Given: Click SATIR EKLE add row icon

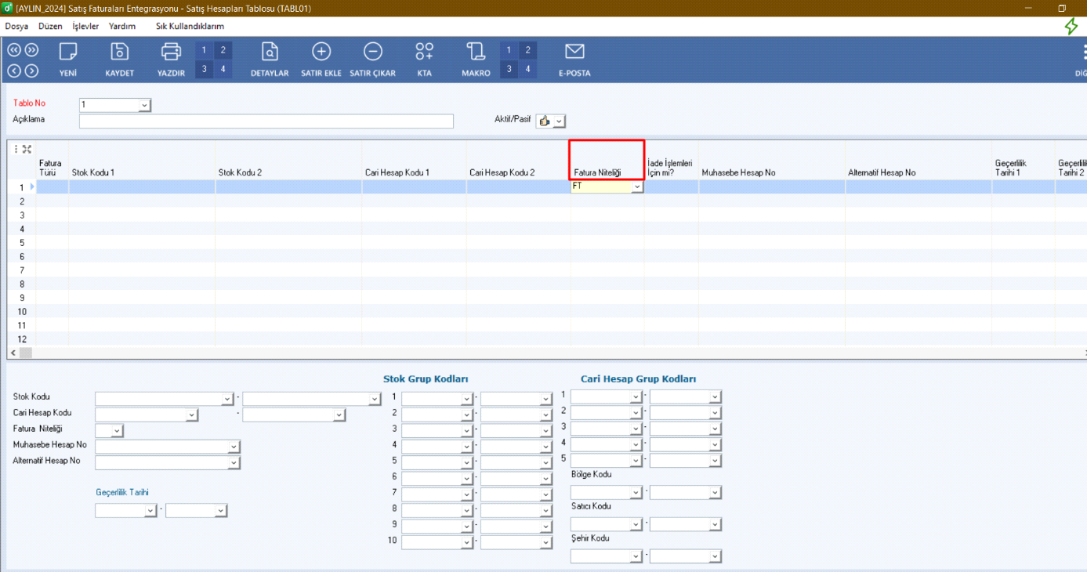Looking at the screenshot, I should tap(321, 52).
